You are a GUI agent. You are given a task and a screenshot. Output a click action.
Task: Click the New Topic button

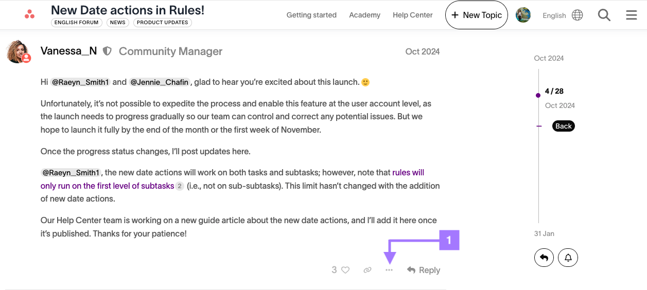click(x=476, y=15)
